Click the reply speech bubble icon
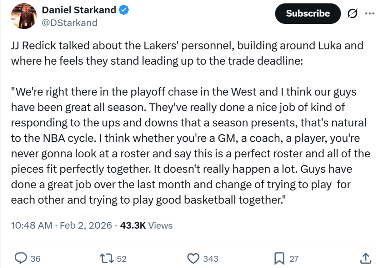This screenshot has width=381, height=268. (x=21, y=258)
